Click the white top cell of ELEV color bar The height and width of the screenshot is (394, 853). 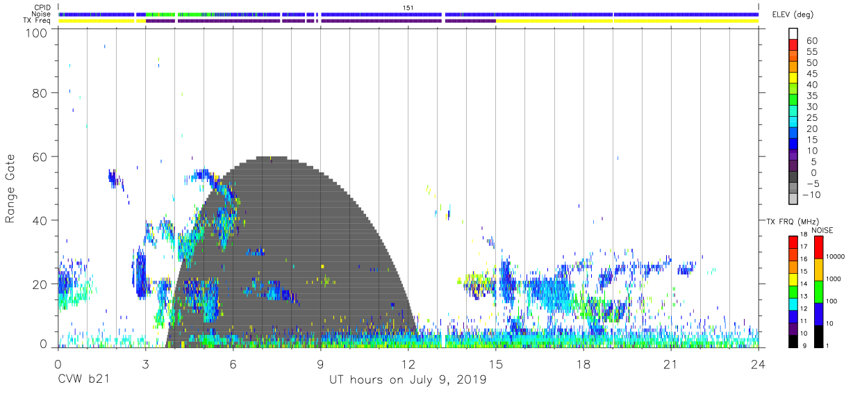(x=793, y=34)
